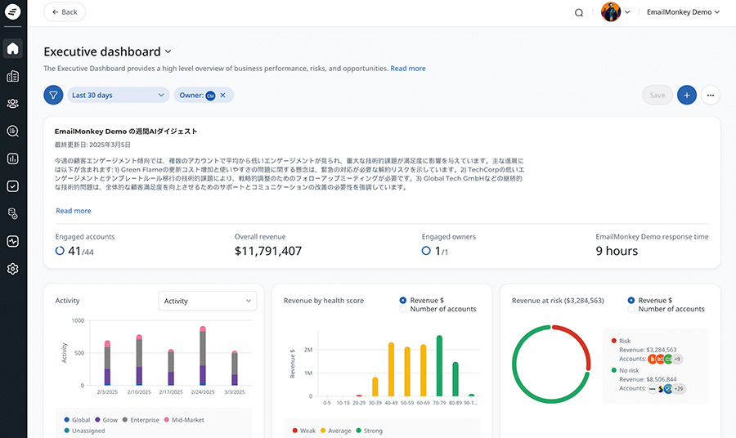Toggle Weak legend in health score chart
The image size is (736, 438).
click(303, 431)
